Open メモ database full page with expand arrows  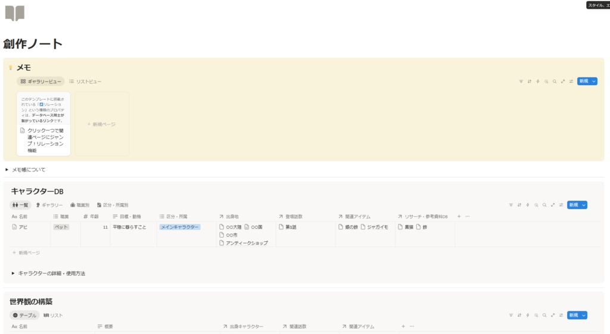point(563,81)
